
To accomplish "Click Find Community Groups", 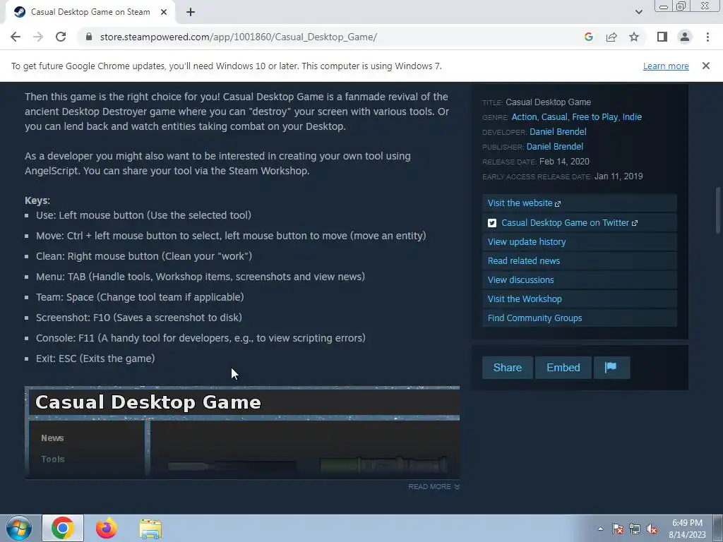I will 580,318.
